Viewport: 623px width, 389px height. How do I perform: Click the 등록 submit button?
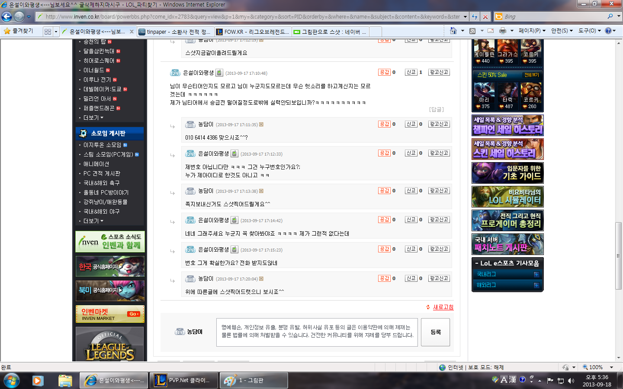point(436,332)
